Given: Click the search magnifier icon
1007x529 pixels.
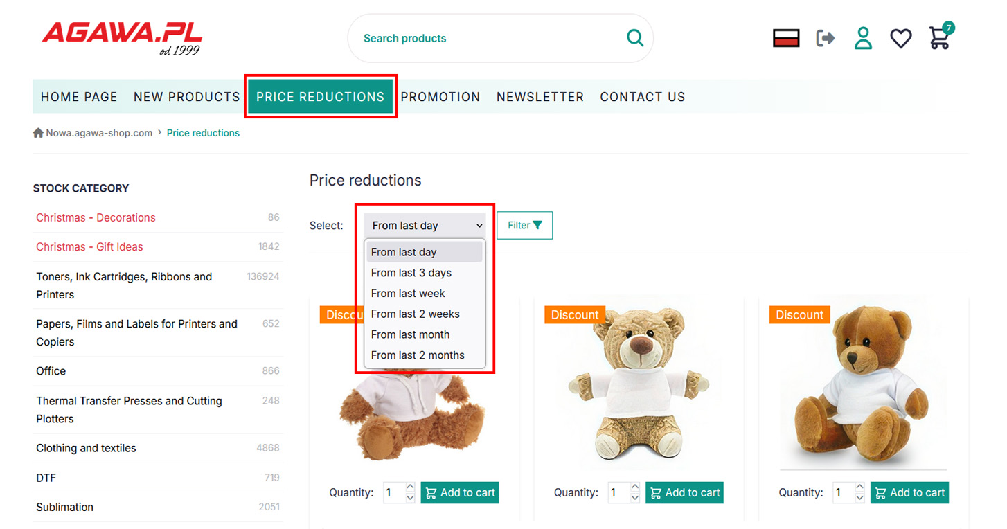Looking at the screenshot, I should tap(634, 38).
